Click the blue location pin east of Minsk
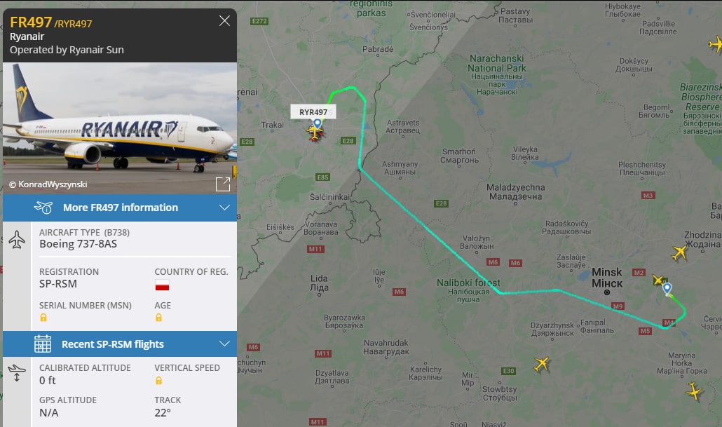 [x=667, y=290]
